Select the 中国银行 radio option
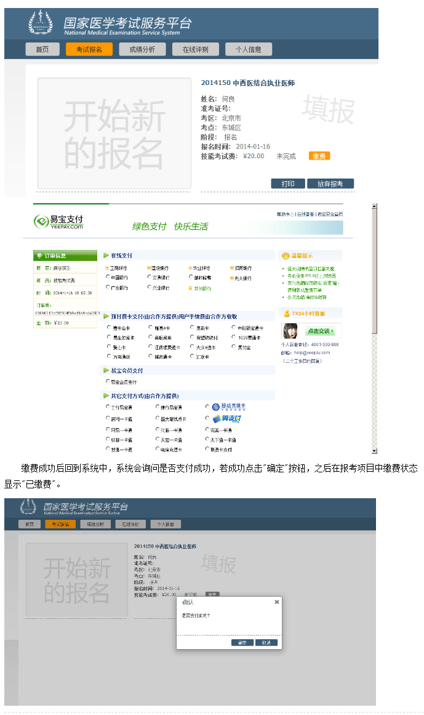Image resolution: width=424 pixels, height=715 pixels. [x=108, y=277]
